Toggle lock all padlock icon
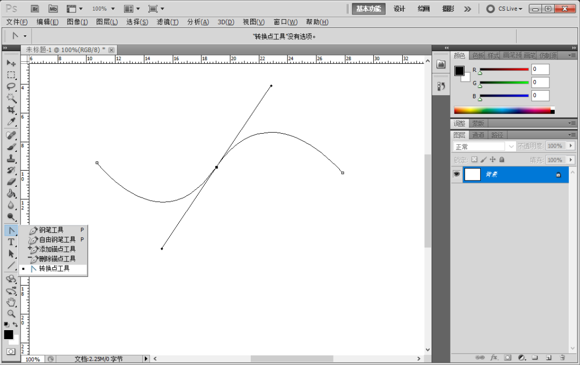 [x=502, y=160]
